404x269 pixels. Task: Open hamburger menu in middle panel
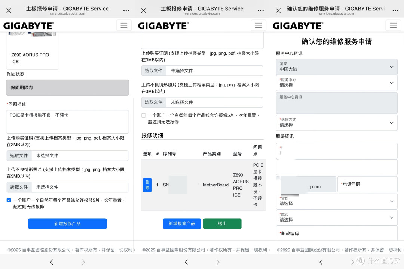pyautogui.click(x=258, y=25)
